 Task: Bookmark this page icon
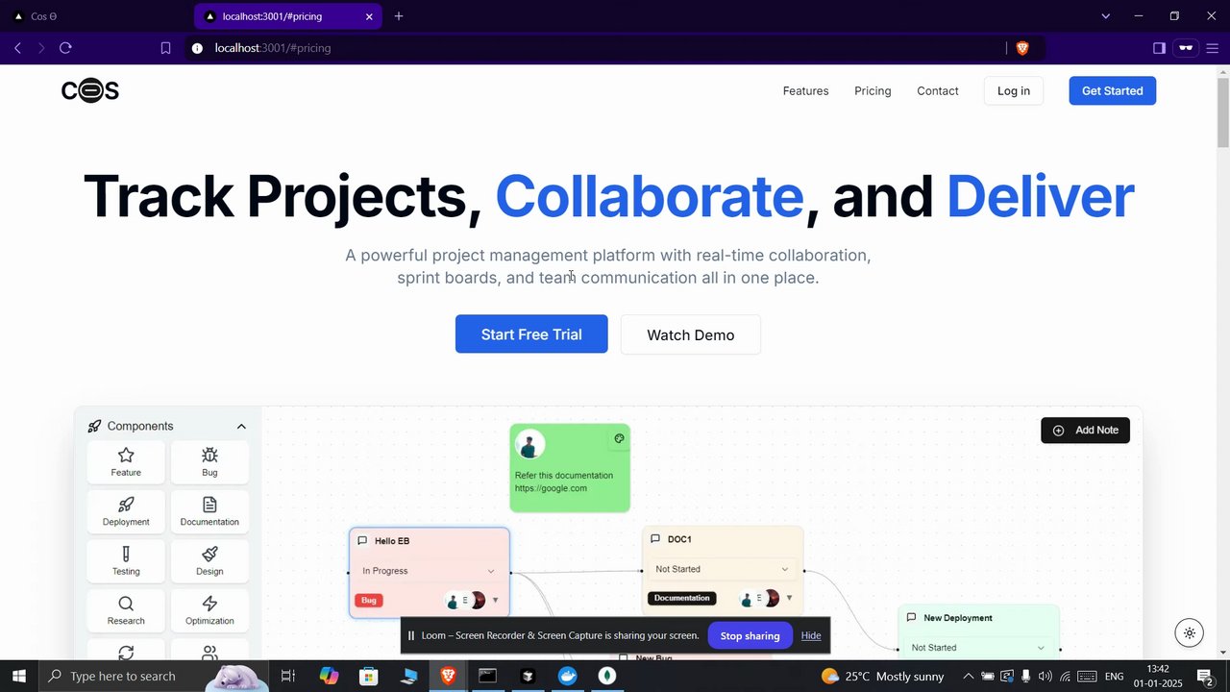tap(165, 48)
